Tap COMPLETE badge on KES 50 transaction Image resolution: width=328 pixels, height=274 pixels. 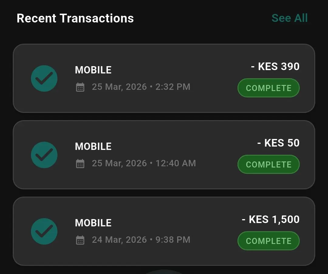pos(268,165)
